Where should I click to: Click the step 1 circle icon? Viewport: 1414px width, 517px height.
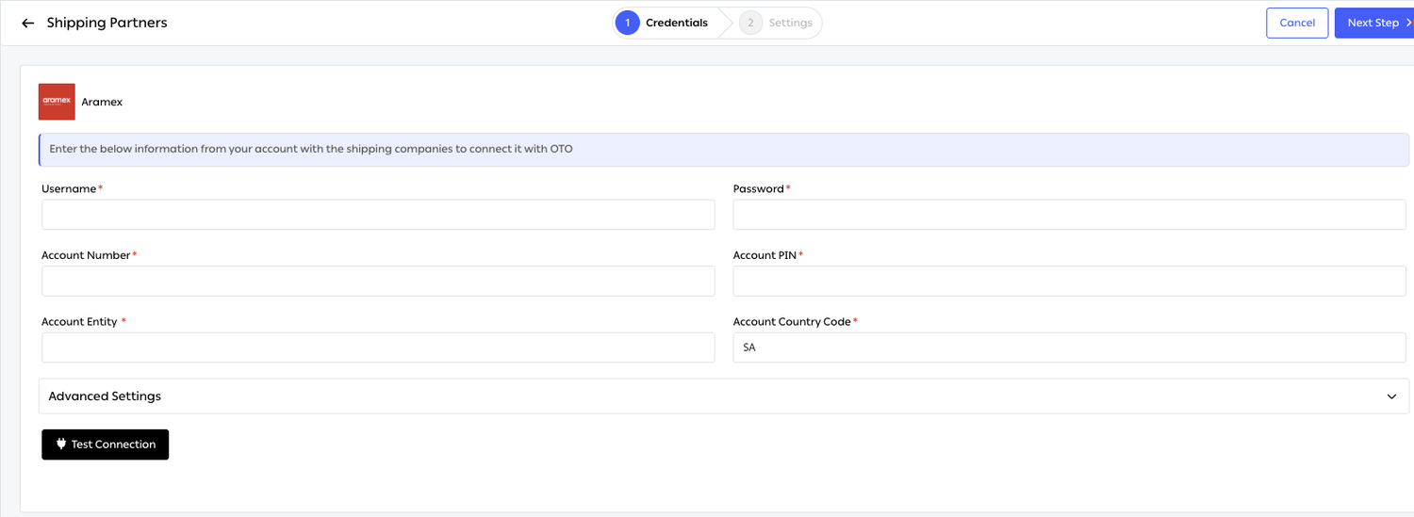pos(627,23)
